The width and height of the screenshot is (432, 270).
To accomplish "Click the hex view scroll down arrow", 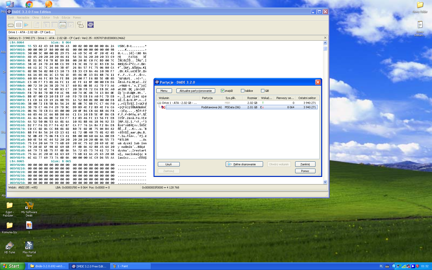I will pyautogui.click(x=325, y=182).
